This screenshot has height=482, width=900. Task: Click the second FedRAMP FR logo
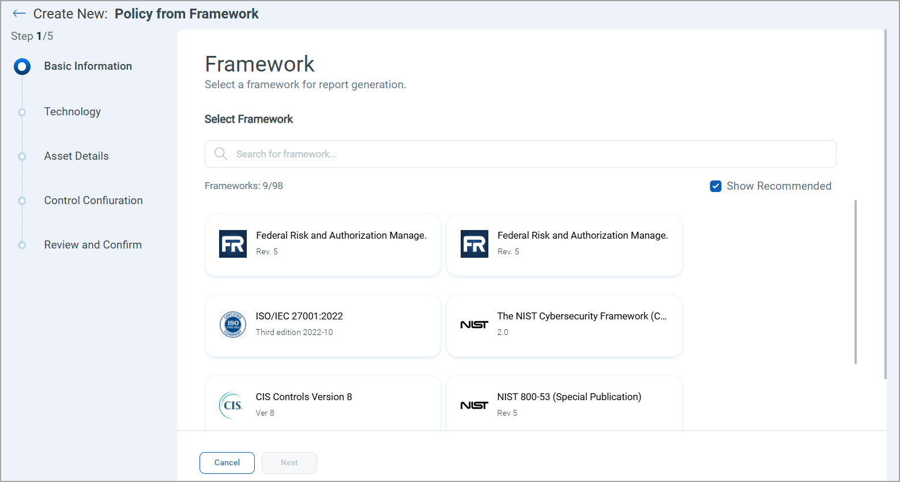pyautogui.click(x=474, y=244)
